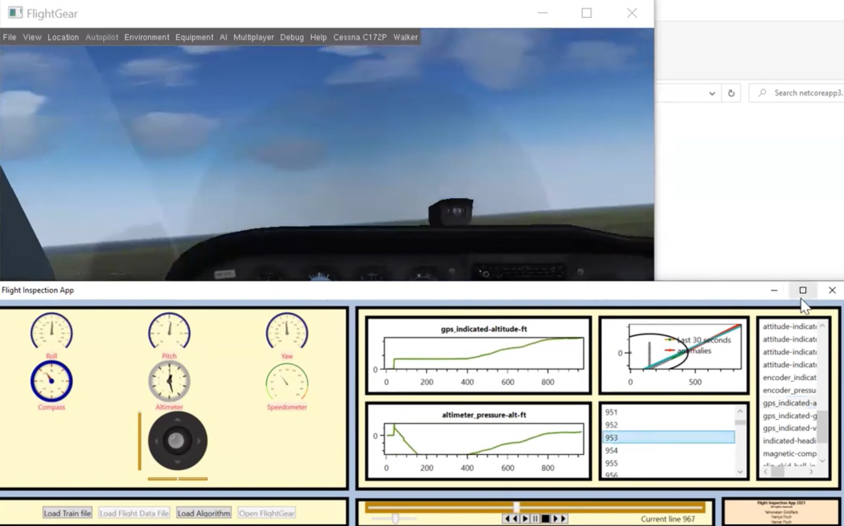The height and width of the screenshot is (526, 844).
Task: Select anomaly line 952 in the list
Action: tap(668, 425)
